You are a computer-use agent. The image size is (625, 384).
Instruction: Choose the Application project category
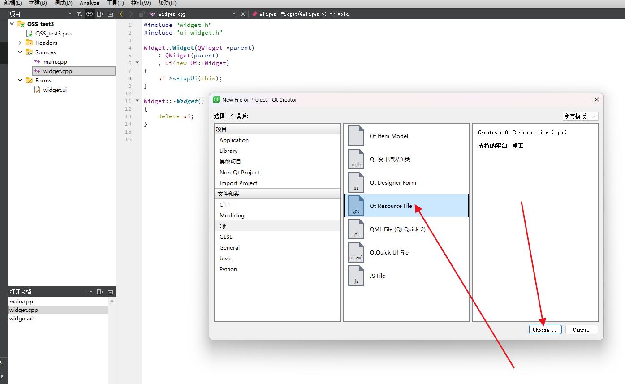click(277, 140)
